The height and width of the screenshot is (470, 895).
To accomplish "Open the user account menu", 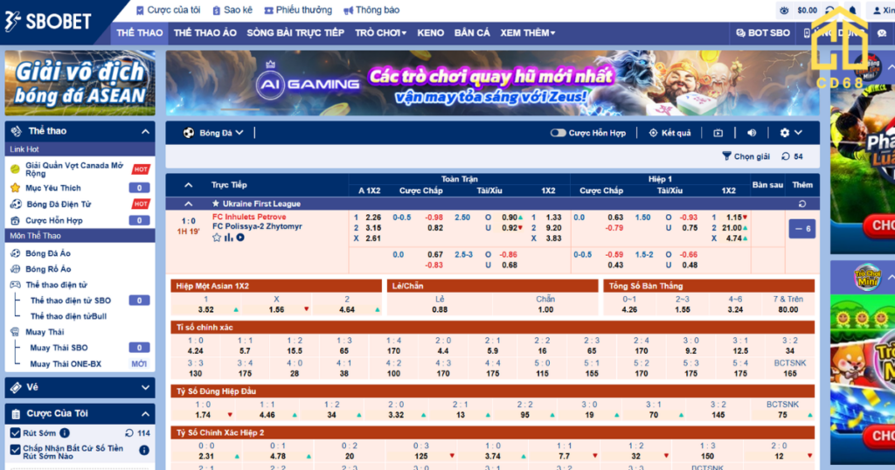I will [x=884, y=10].
